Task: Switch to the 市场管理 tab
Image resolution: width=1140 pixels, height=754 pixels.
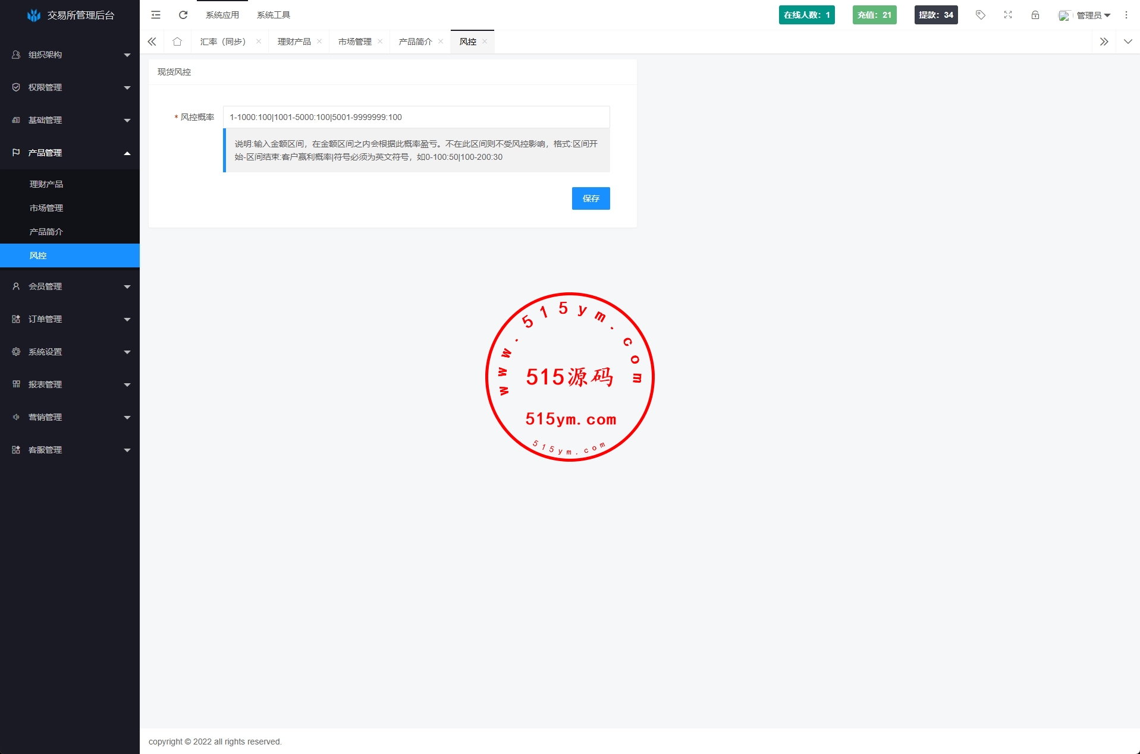Action: tap(354, 42)
